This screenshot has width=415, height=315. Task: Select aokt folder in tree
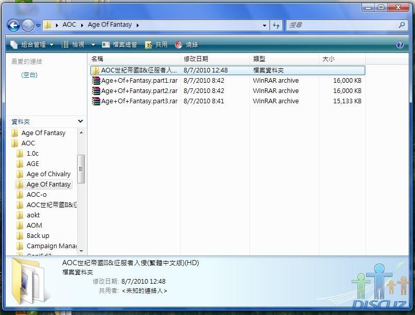[x=28, y=215]
